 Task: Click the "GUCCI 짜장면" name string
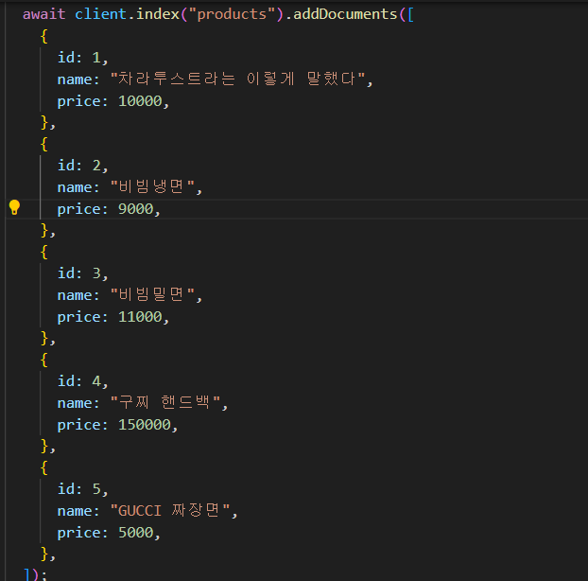(174, 511)
